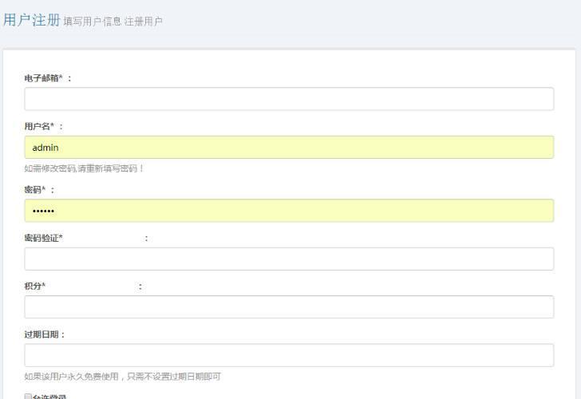The image size is (581, 399).
Task: Click the 积分 field label
Action: tap(33, 286)
